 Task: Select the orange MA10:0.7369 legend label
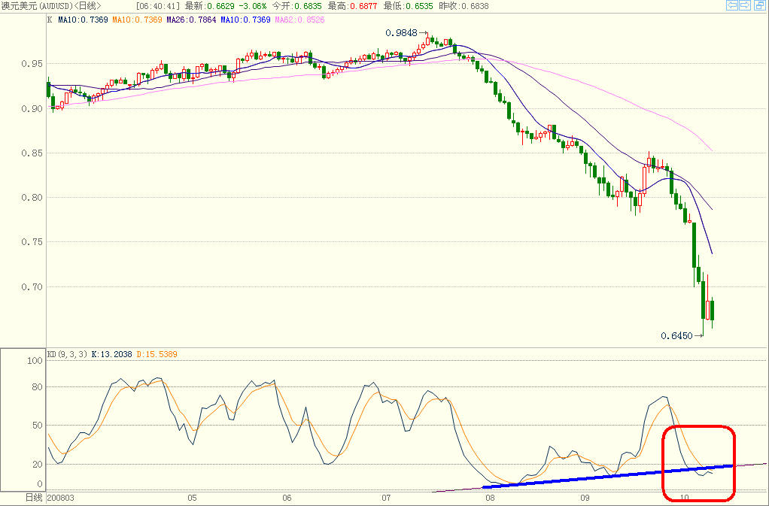[137, 20]
